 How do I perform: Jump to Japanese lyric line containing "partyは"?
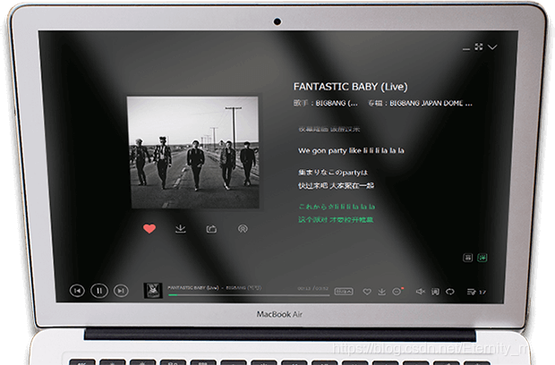333,173
